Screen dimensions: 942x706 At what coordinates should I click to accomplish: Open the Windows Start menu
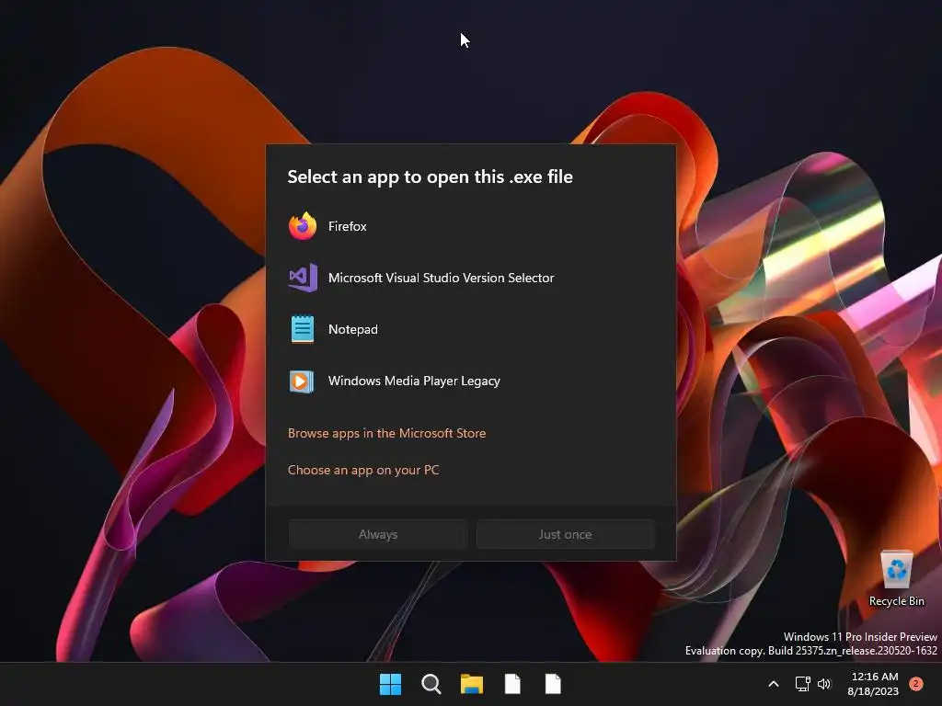point(390,684)
